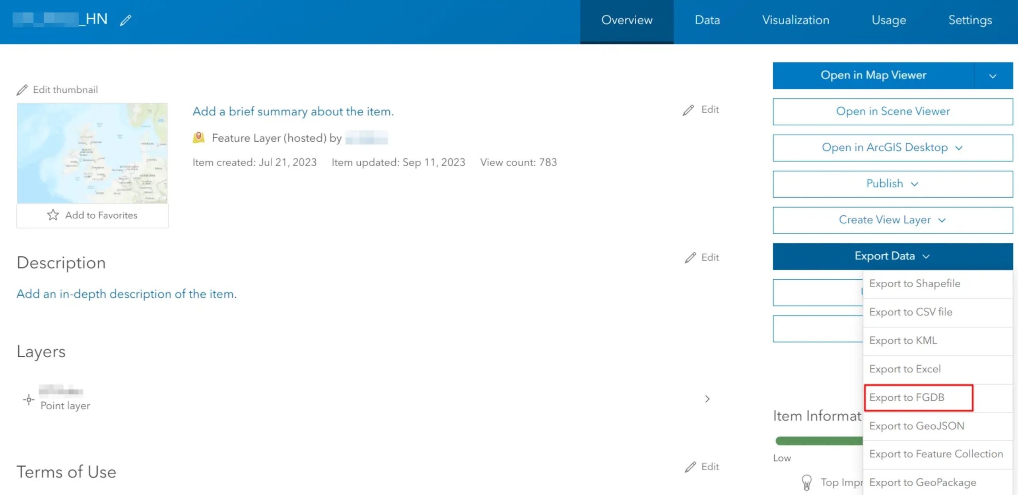Expand Open in ArcGIS Desktop dropdown
Viewport: 1018px width, 495px height.
[x=893, y=148]
